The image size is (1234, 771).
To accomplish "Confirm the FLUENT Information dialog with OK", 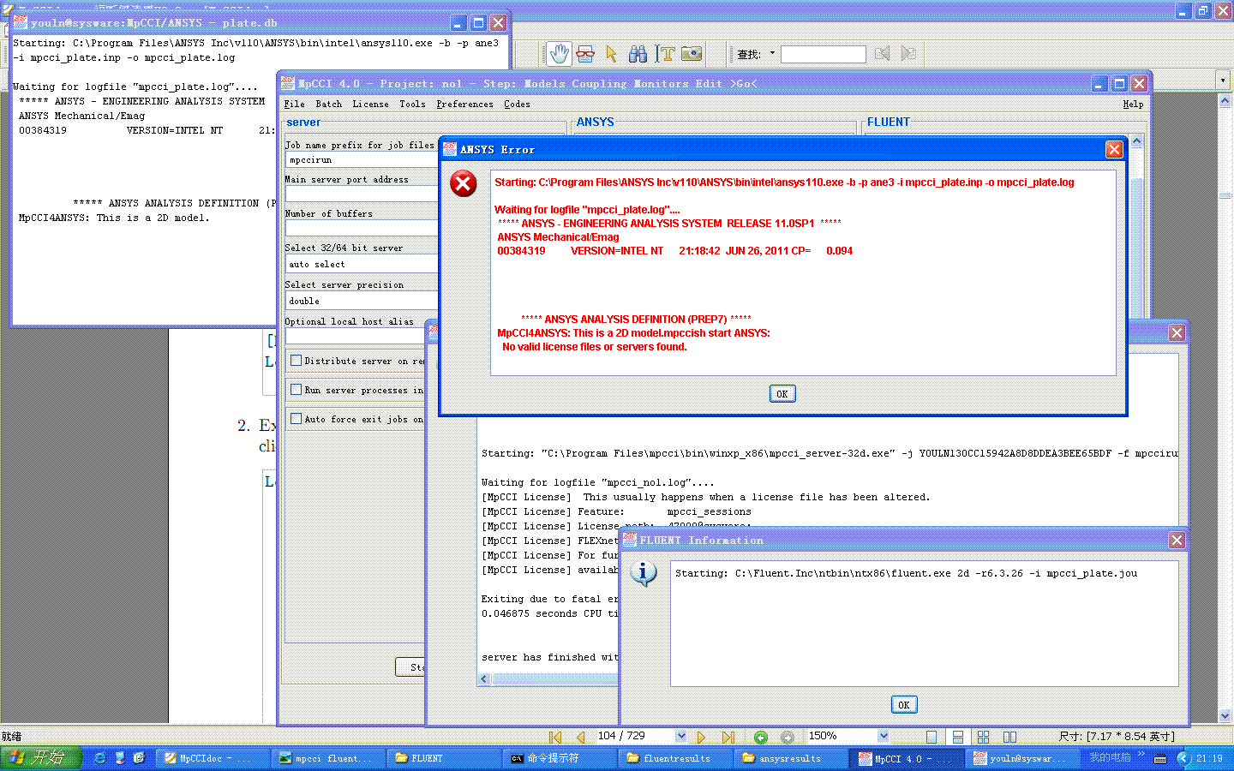I will [x=903, y=704].
